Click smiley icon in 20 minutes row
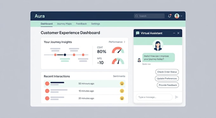Screen dimensions: 216x118 (x=122, y=98)
